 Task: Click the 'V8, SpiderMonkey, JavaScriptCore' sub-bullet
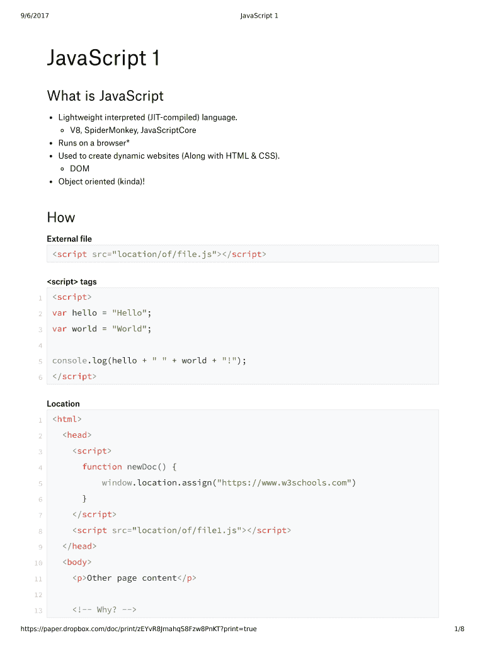(x=133, y=130)
